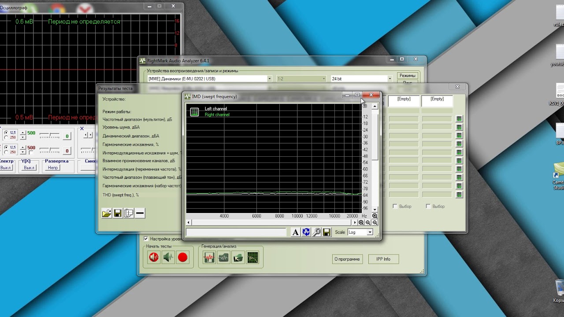The image size is (564, 317).
Task: Start the playback-only test with the red speaker
Action: point(154,258)
